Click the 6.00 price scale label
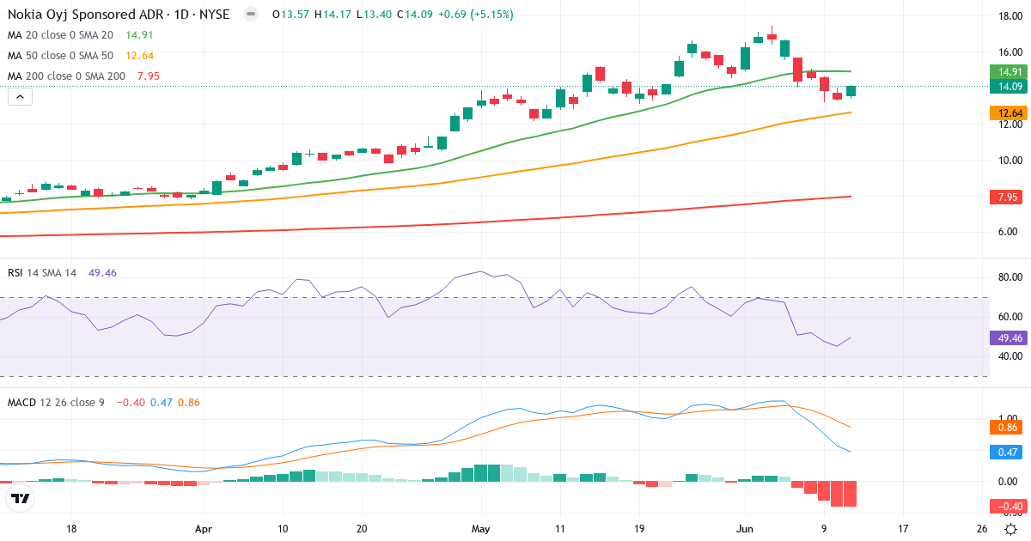The image size is (1031, 541). click(1010, 232)
